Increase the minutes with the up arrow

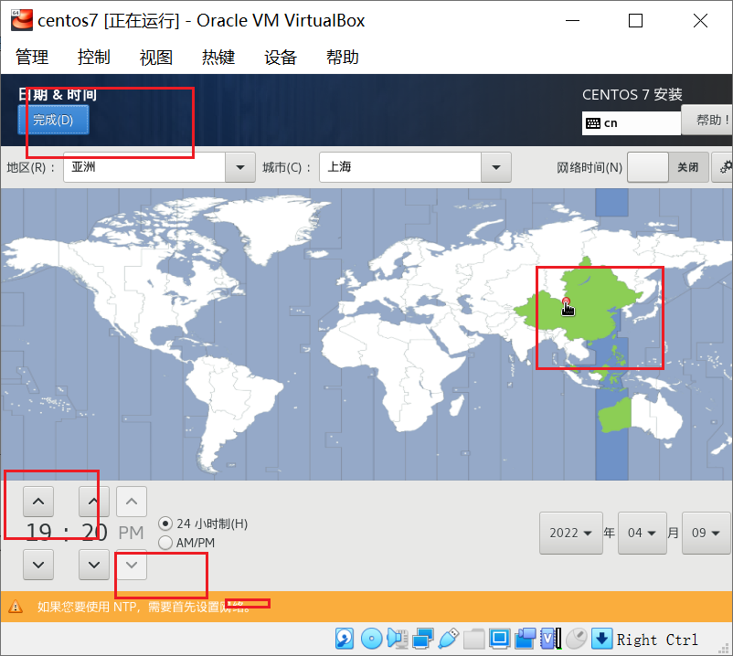click(94, 502)
